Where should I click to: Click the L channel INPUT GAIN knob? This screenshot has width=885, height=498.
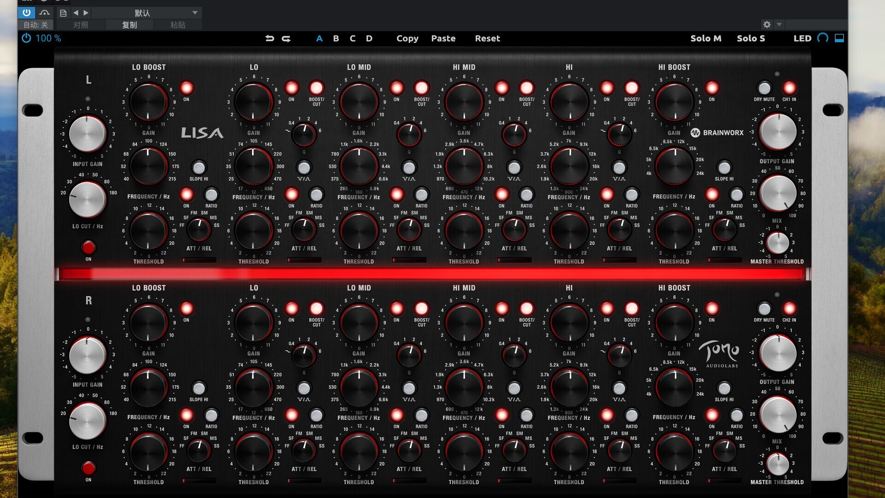[x=88, y=134]
